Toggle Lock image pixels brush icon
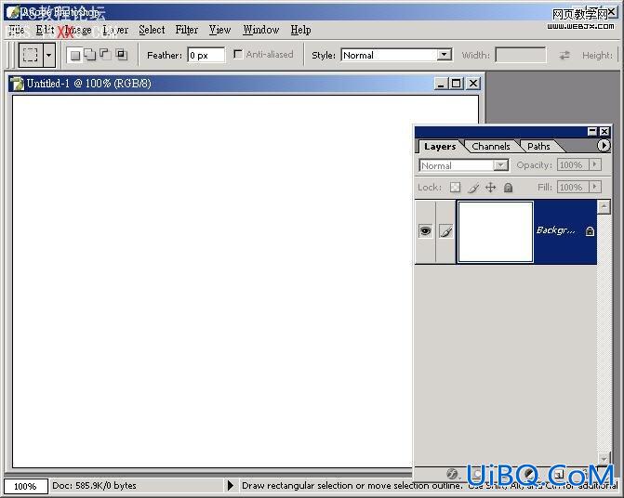Screen dimensions: 624x498 click(473, 188)
